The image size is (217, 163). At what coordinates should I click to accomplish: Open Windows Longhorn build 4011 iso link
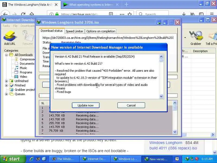point(173,145)
